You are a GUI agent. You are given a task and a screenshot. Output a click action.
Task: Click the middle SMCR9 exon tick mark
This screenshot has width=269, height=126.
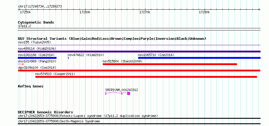(122, 93)
